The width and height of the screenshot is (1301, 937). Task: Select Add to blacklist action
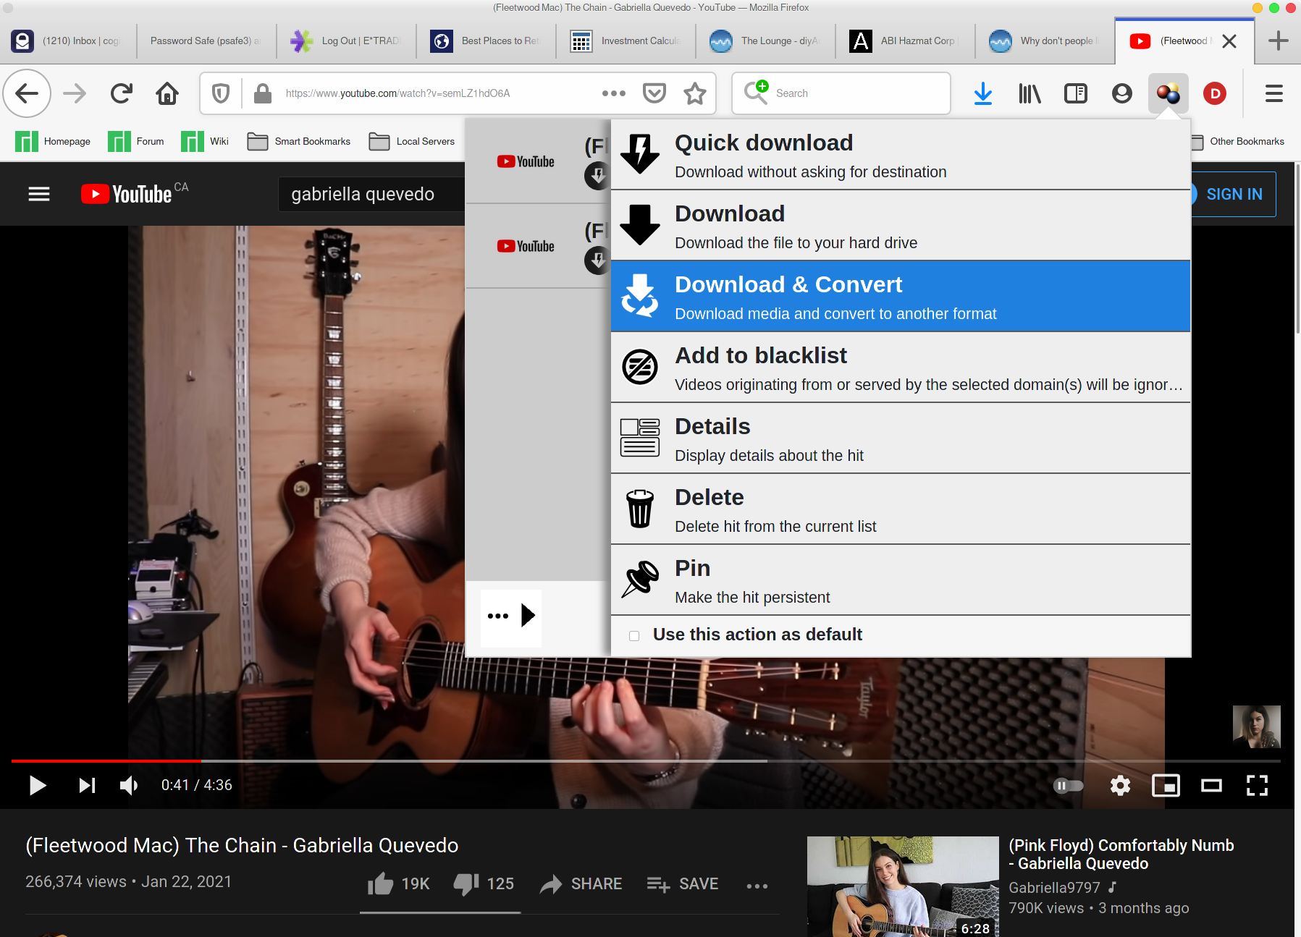point(901,368)
